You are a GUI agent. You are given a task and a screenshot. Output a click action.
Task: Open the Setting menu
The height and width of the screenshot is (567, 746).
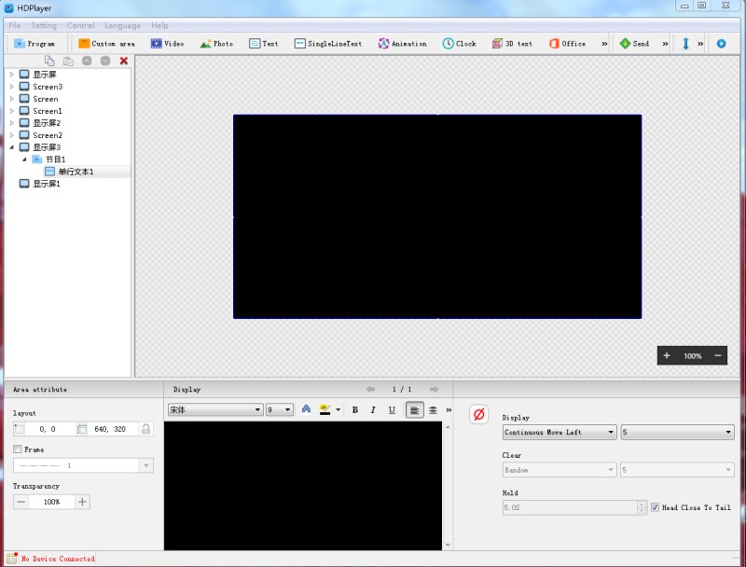(x=43, y=25)
